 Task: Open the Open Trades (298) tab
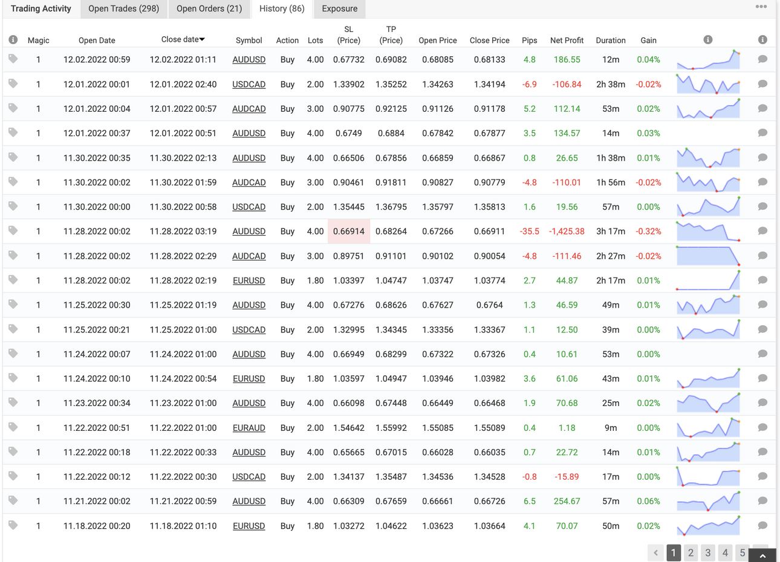(x=124, y=8)
